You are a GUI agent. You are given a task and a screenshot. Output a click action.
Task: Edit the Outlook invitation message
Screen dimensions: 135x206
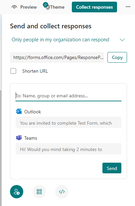(x=68, y=122)
